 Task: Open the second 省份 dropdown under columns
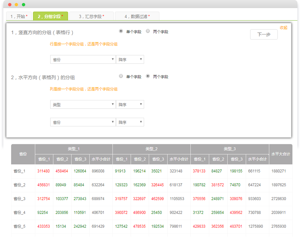tap(83, 122)
